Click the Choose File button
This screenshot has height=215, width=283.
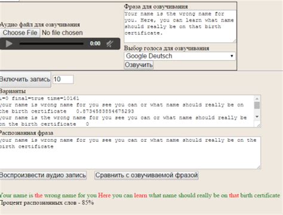(20, 33)
